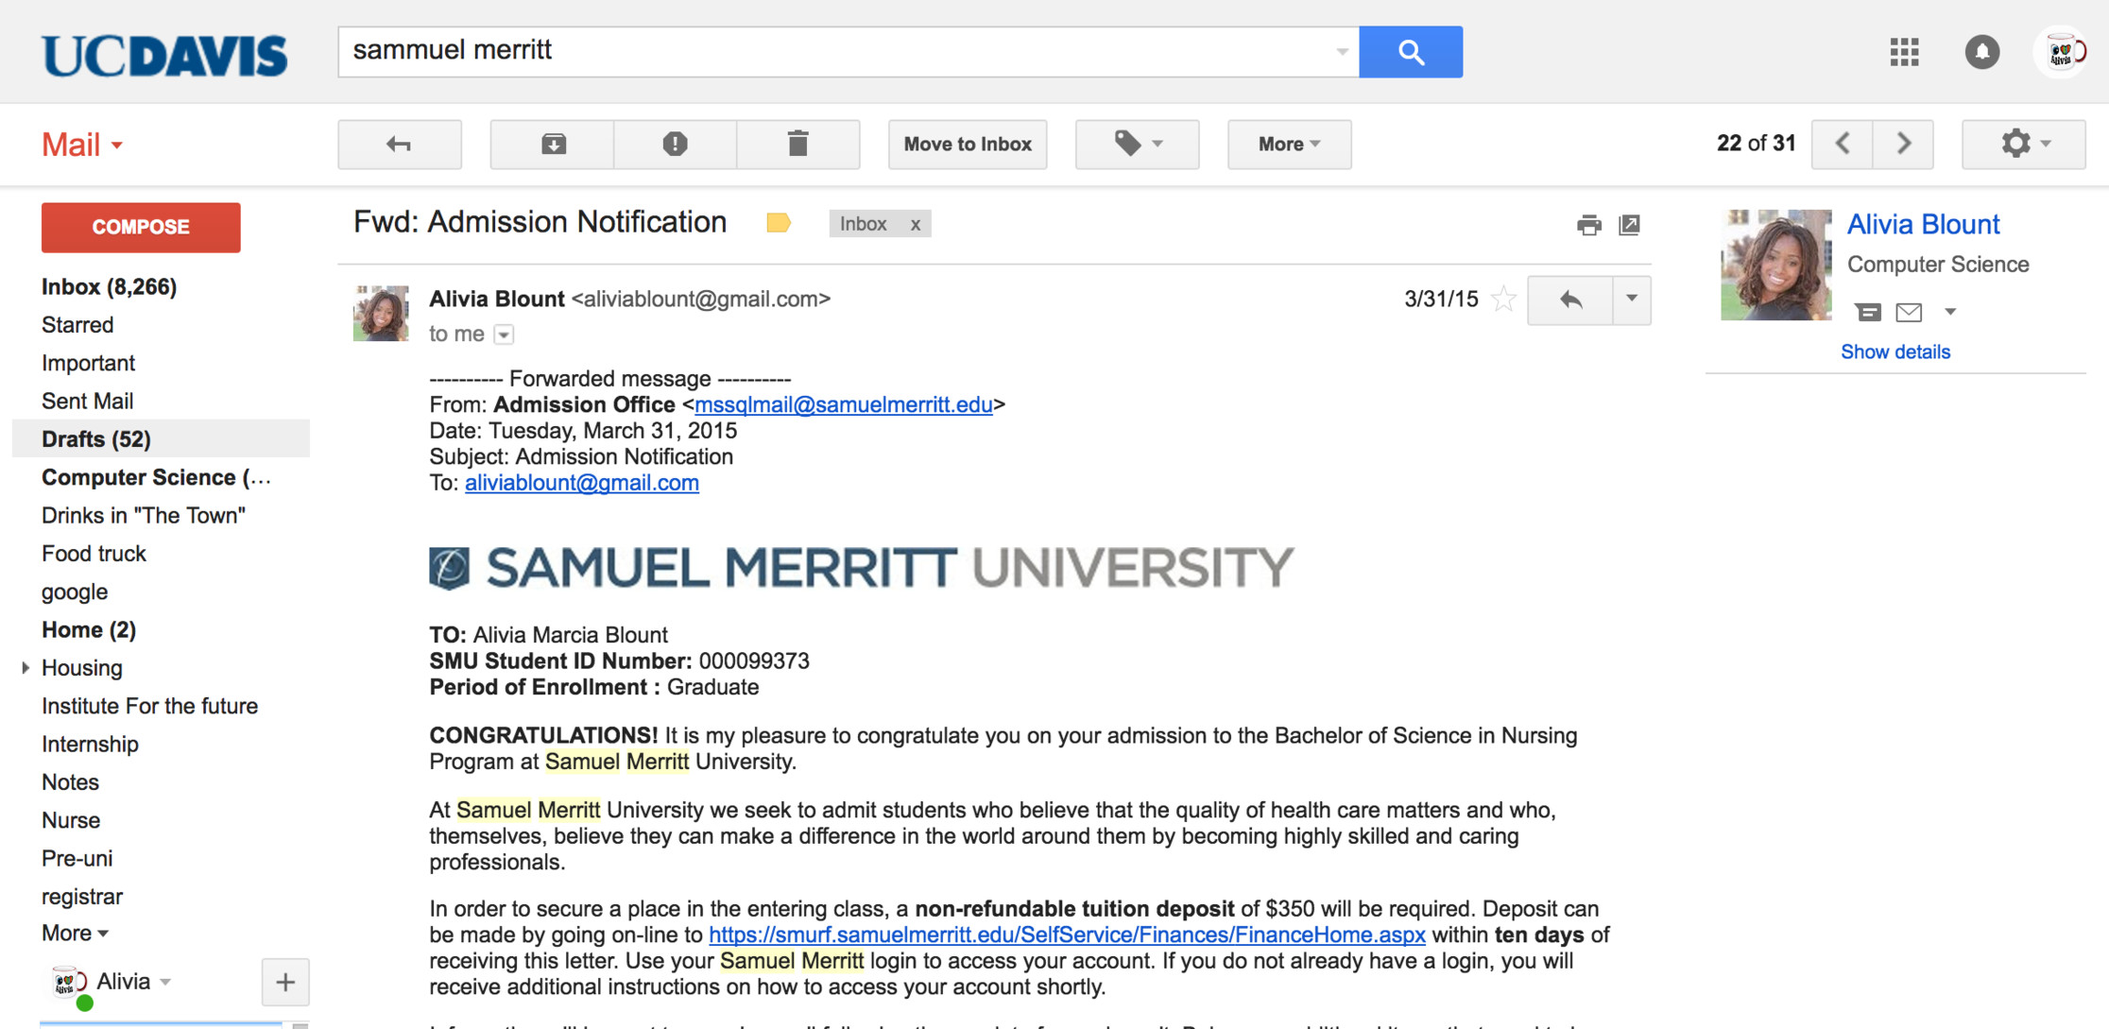Show recipient details arrow next to 'to me'
This screenshot has height=1029, width=2109.
505,334
